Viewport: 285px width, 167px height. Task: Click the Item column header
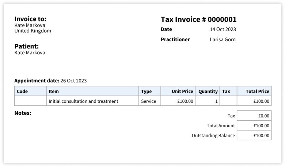[54, 92]
